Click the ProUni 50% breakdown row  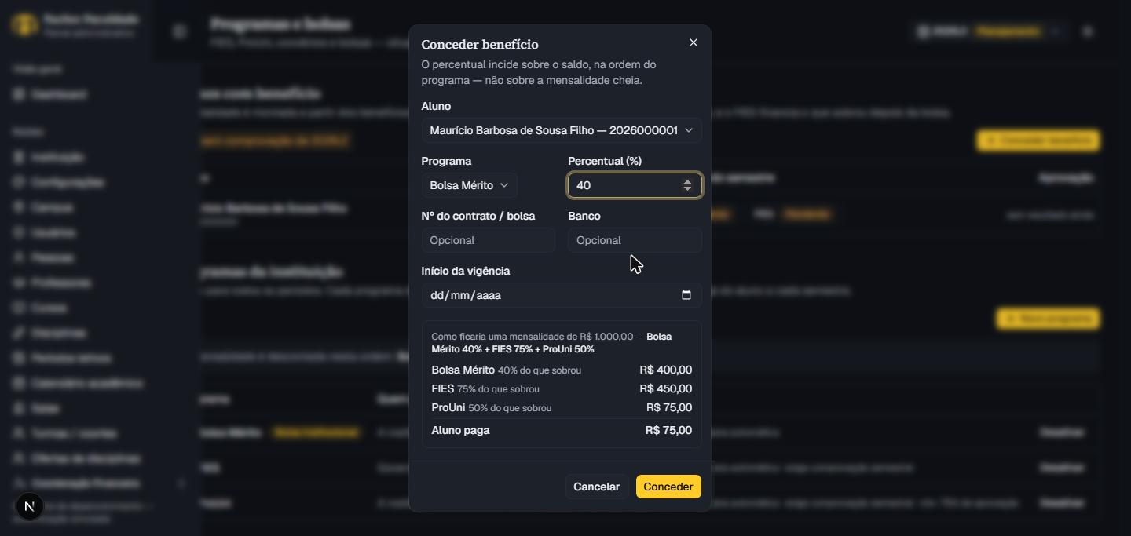pyautogui.click(x=562, y=407)
